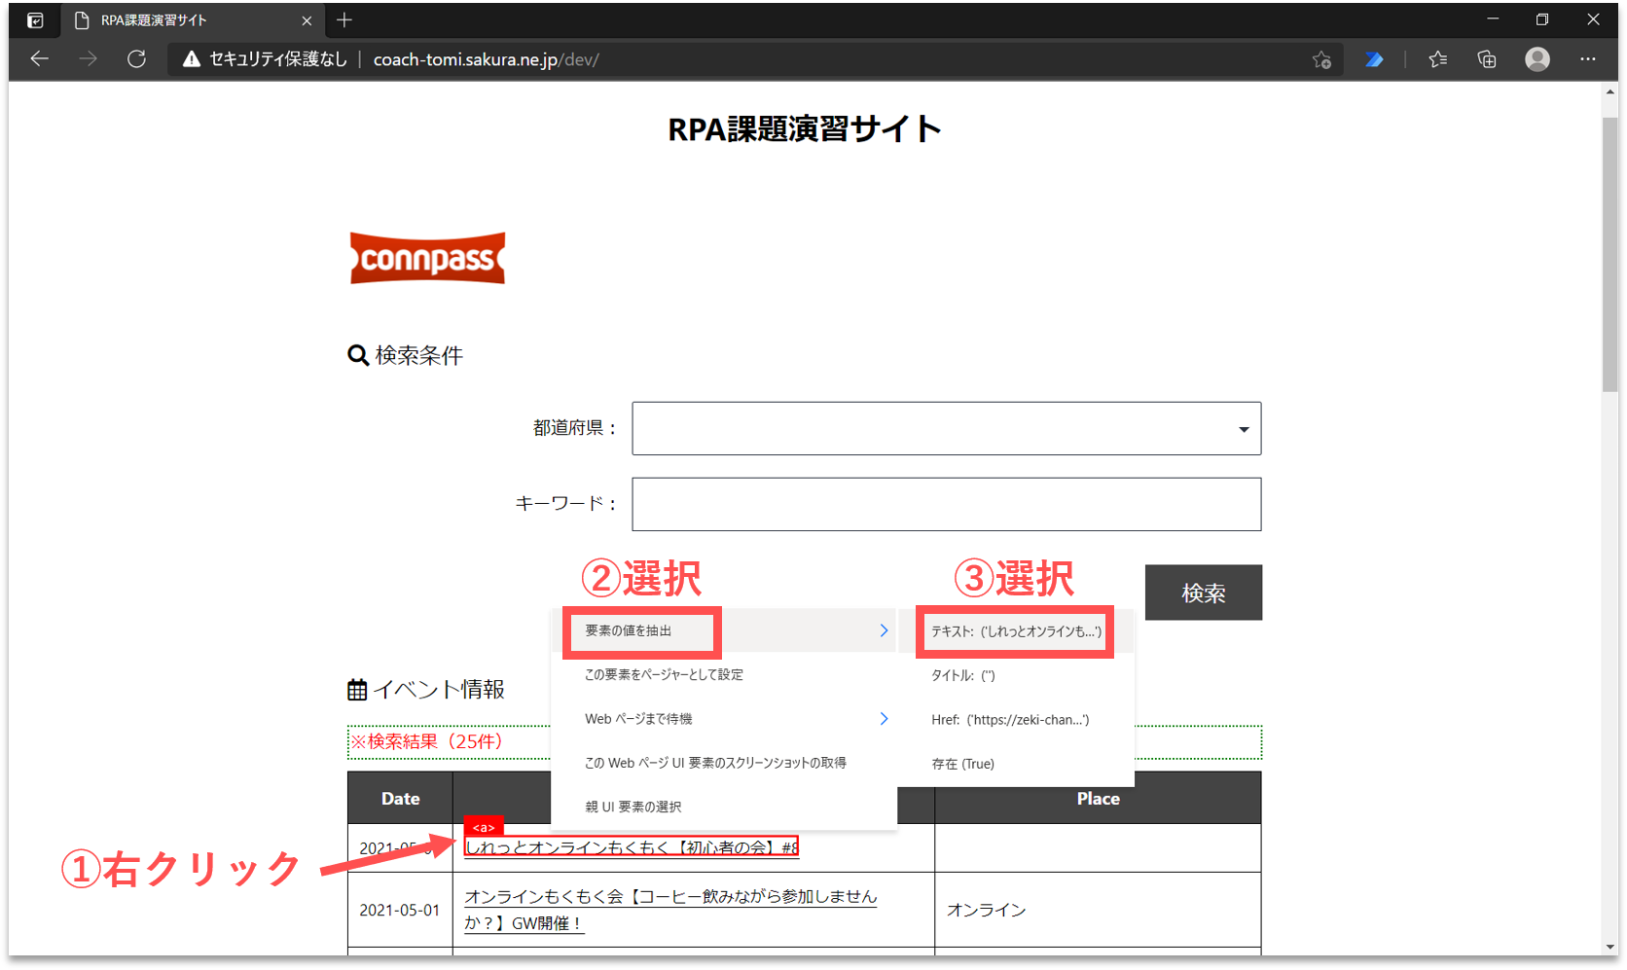Choose 親 UI 要素の選択 menu entry
1627x970 pixels.
633,807
